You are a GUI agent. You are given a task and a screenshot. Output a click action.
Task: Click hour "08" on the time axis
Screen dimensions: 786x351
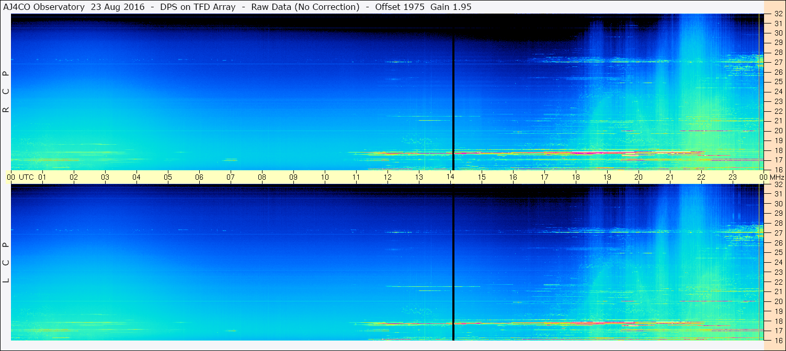[262, 177]
